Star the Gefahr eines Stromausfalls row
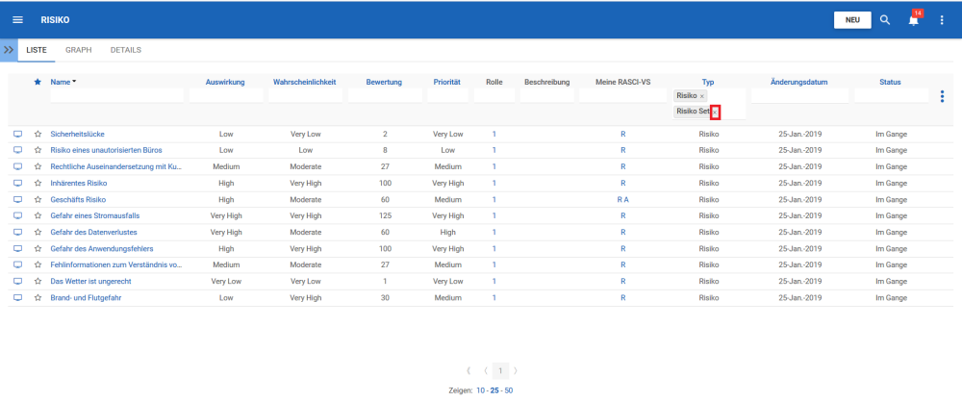 pyautogui.click(x=38, y=216)
